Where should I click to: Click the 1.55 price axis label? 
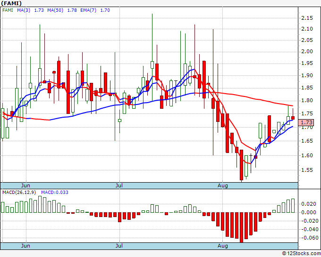[307, 170]
